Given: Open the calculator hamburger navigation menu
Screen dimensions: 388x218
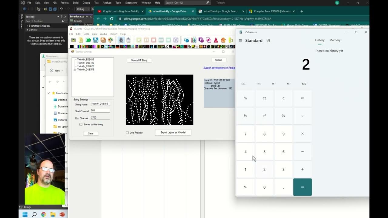Looking at the screenshot, I should tap(240, 41).
